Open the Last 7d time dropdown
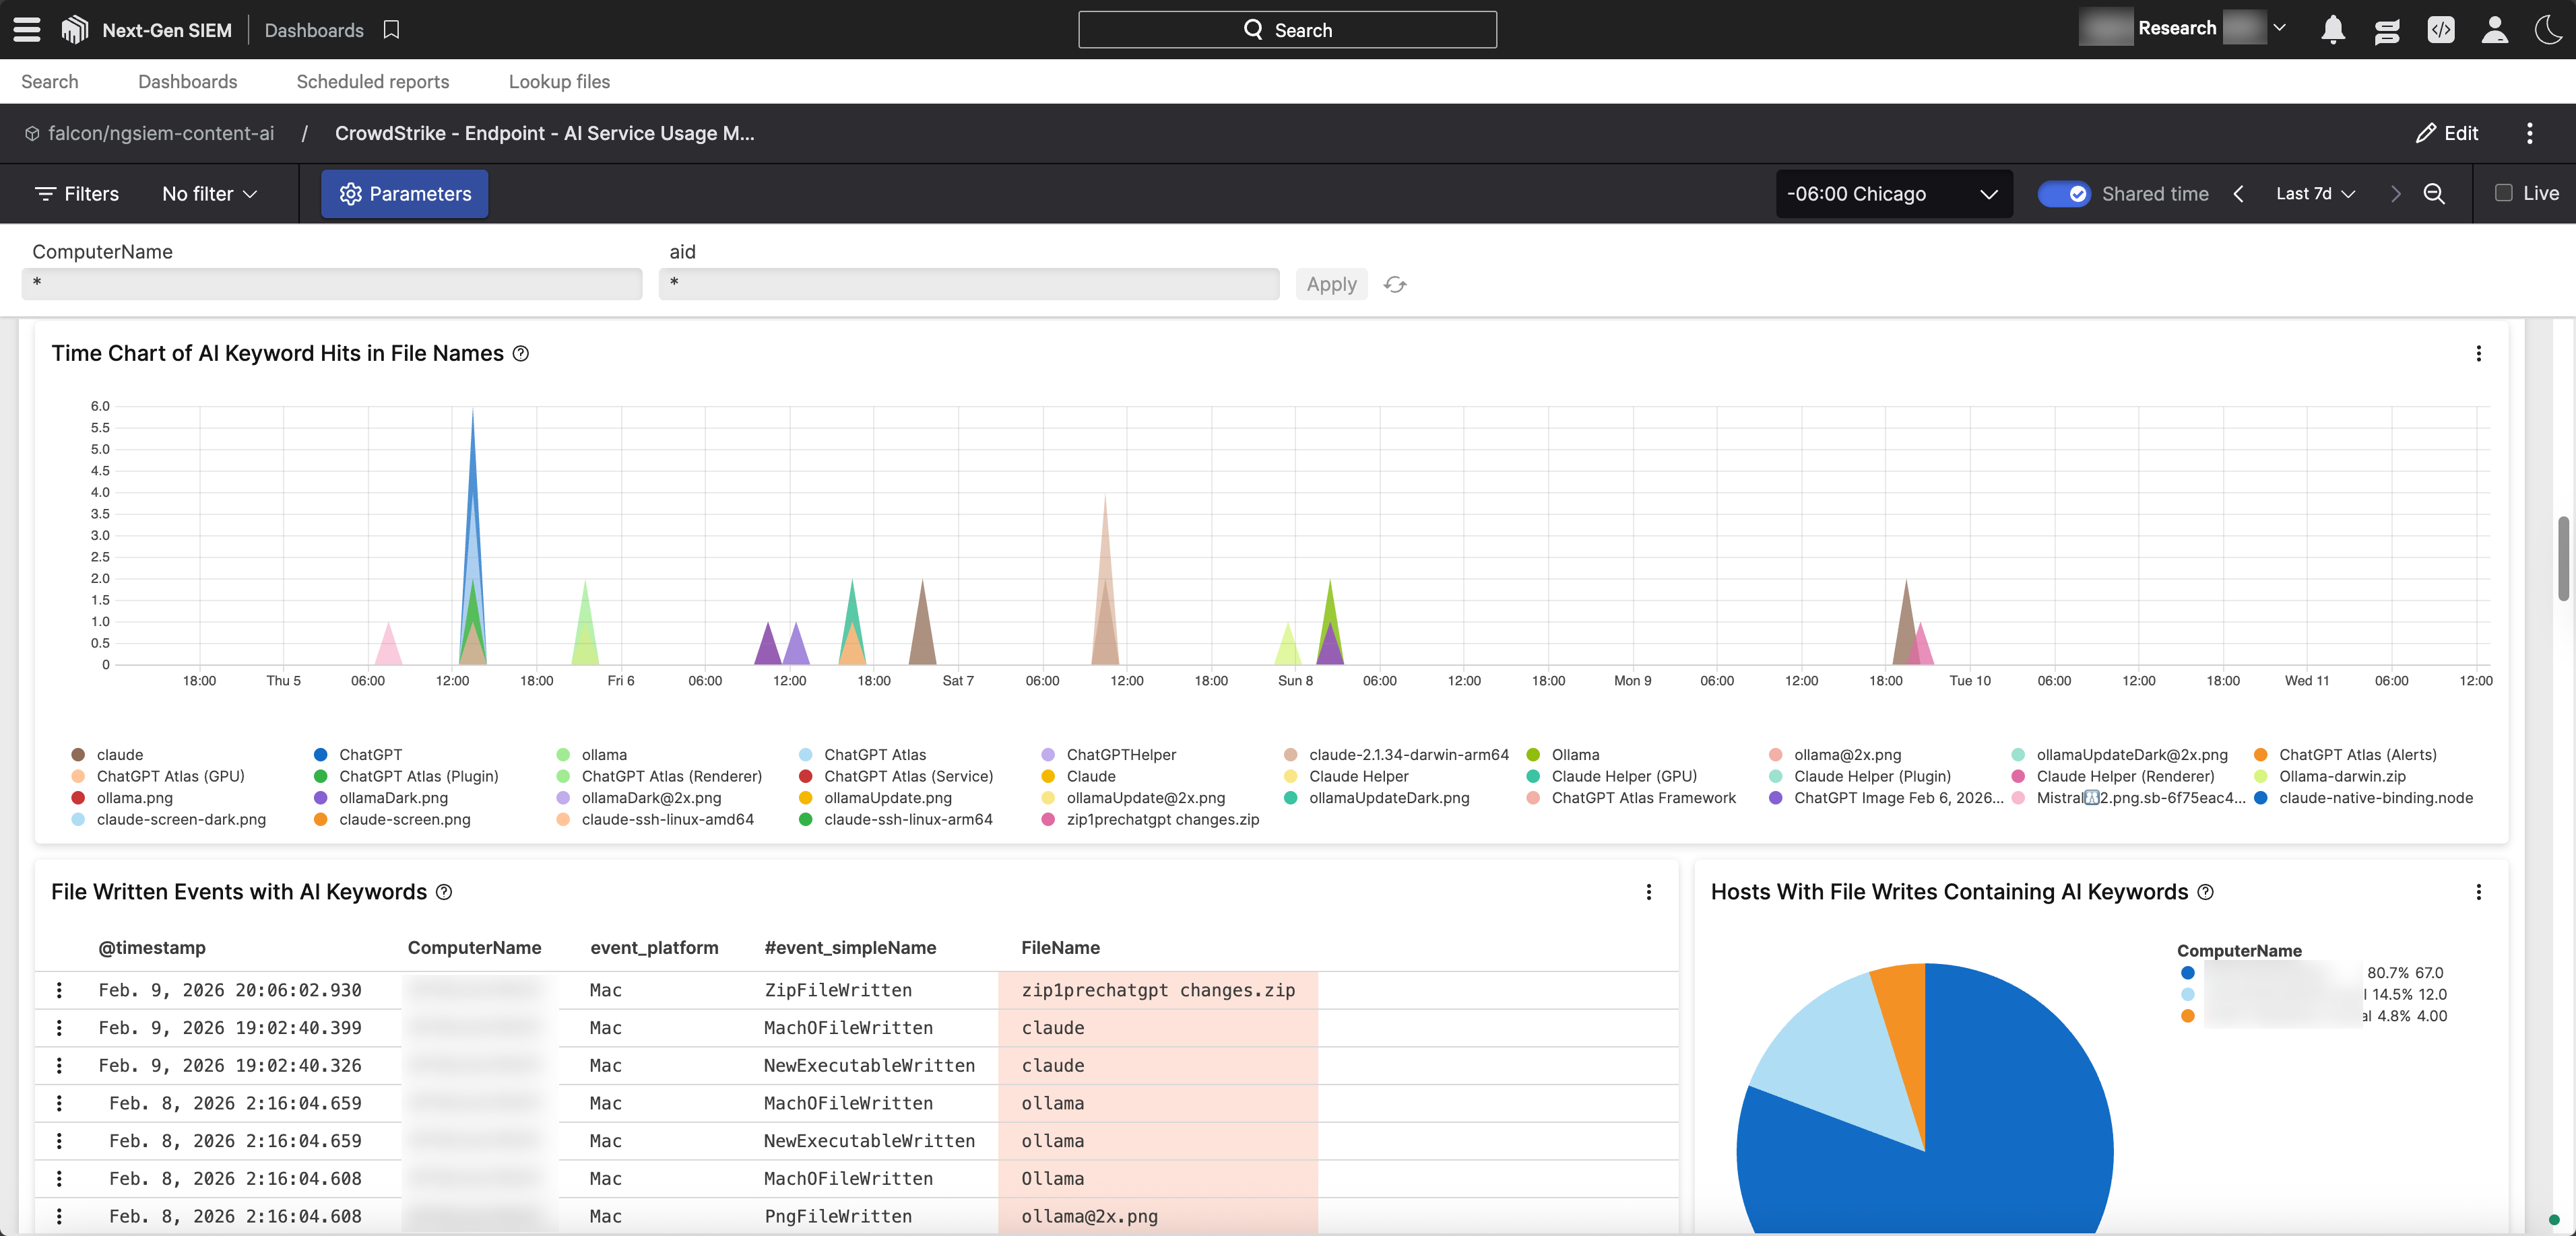 pos(2315,194)
